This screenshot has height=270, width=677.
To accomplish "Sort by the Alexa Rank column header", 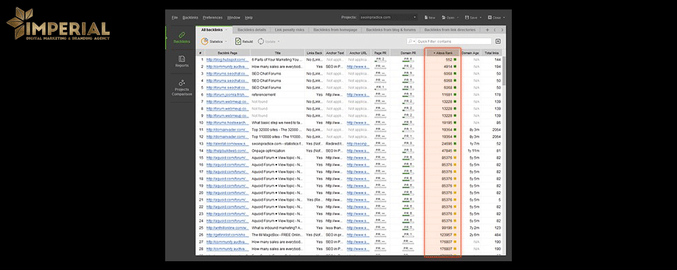I will (x=443, y=52).
